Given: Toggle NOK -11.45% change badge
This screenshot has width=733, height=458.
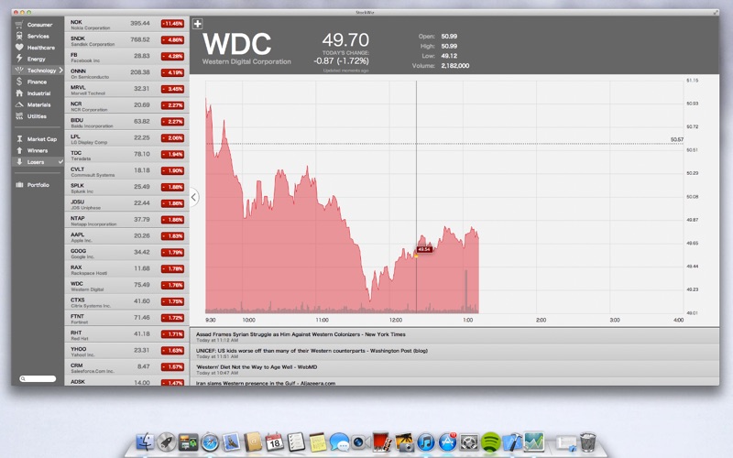Looking at the screenshot, I should [172, 24].
